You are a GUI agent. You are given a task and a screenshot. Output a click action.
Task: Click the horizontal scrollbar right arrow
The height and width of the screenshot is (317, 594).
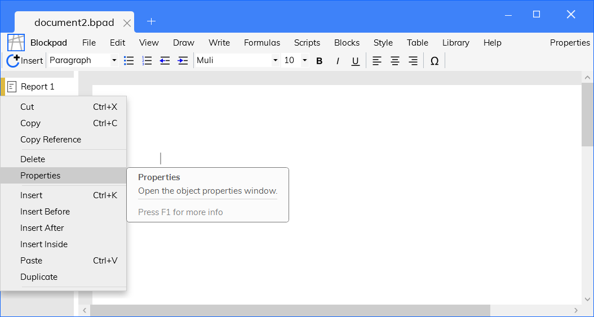coord(576,311)
